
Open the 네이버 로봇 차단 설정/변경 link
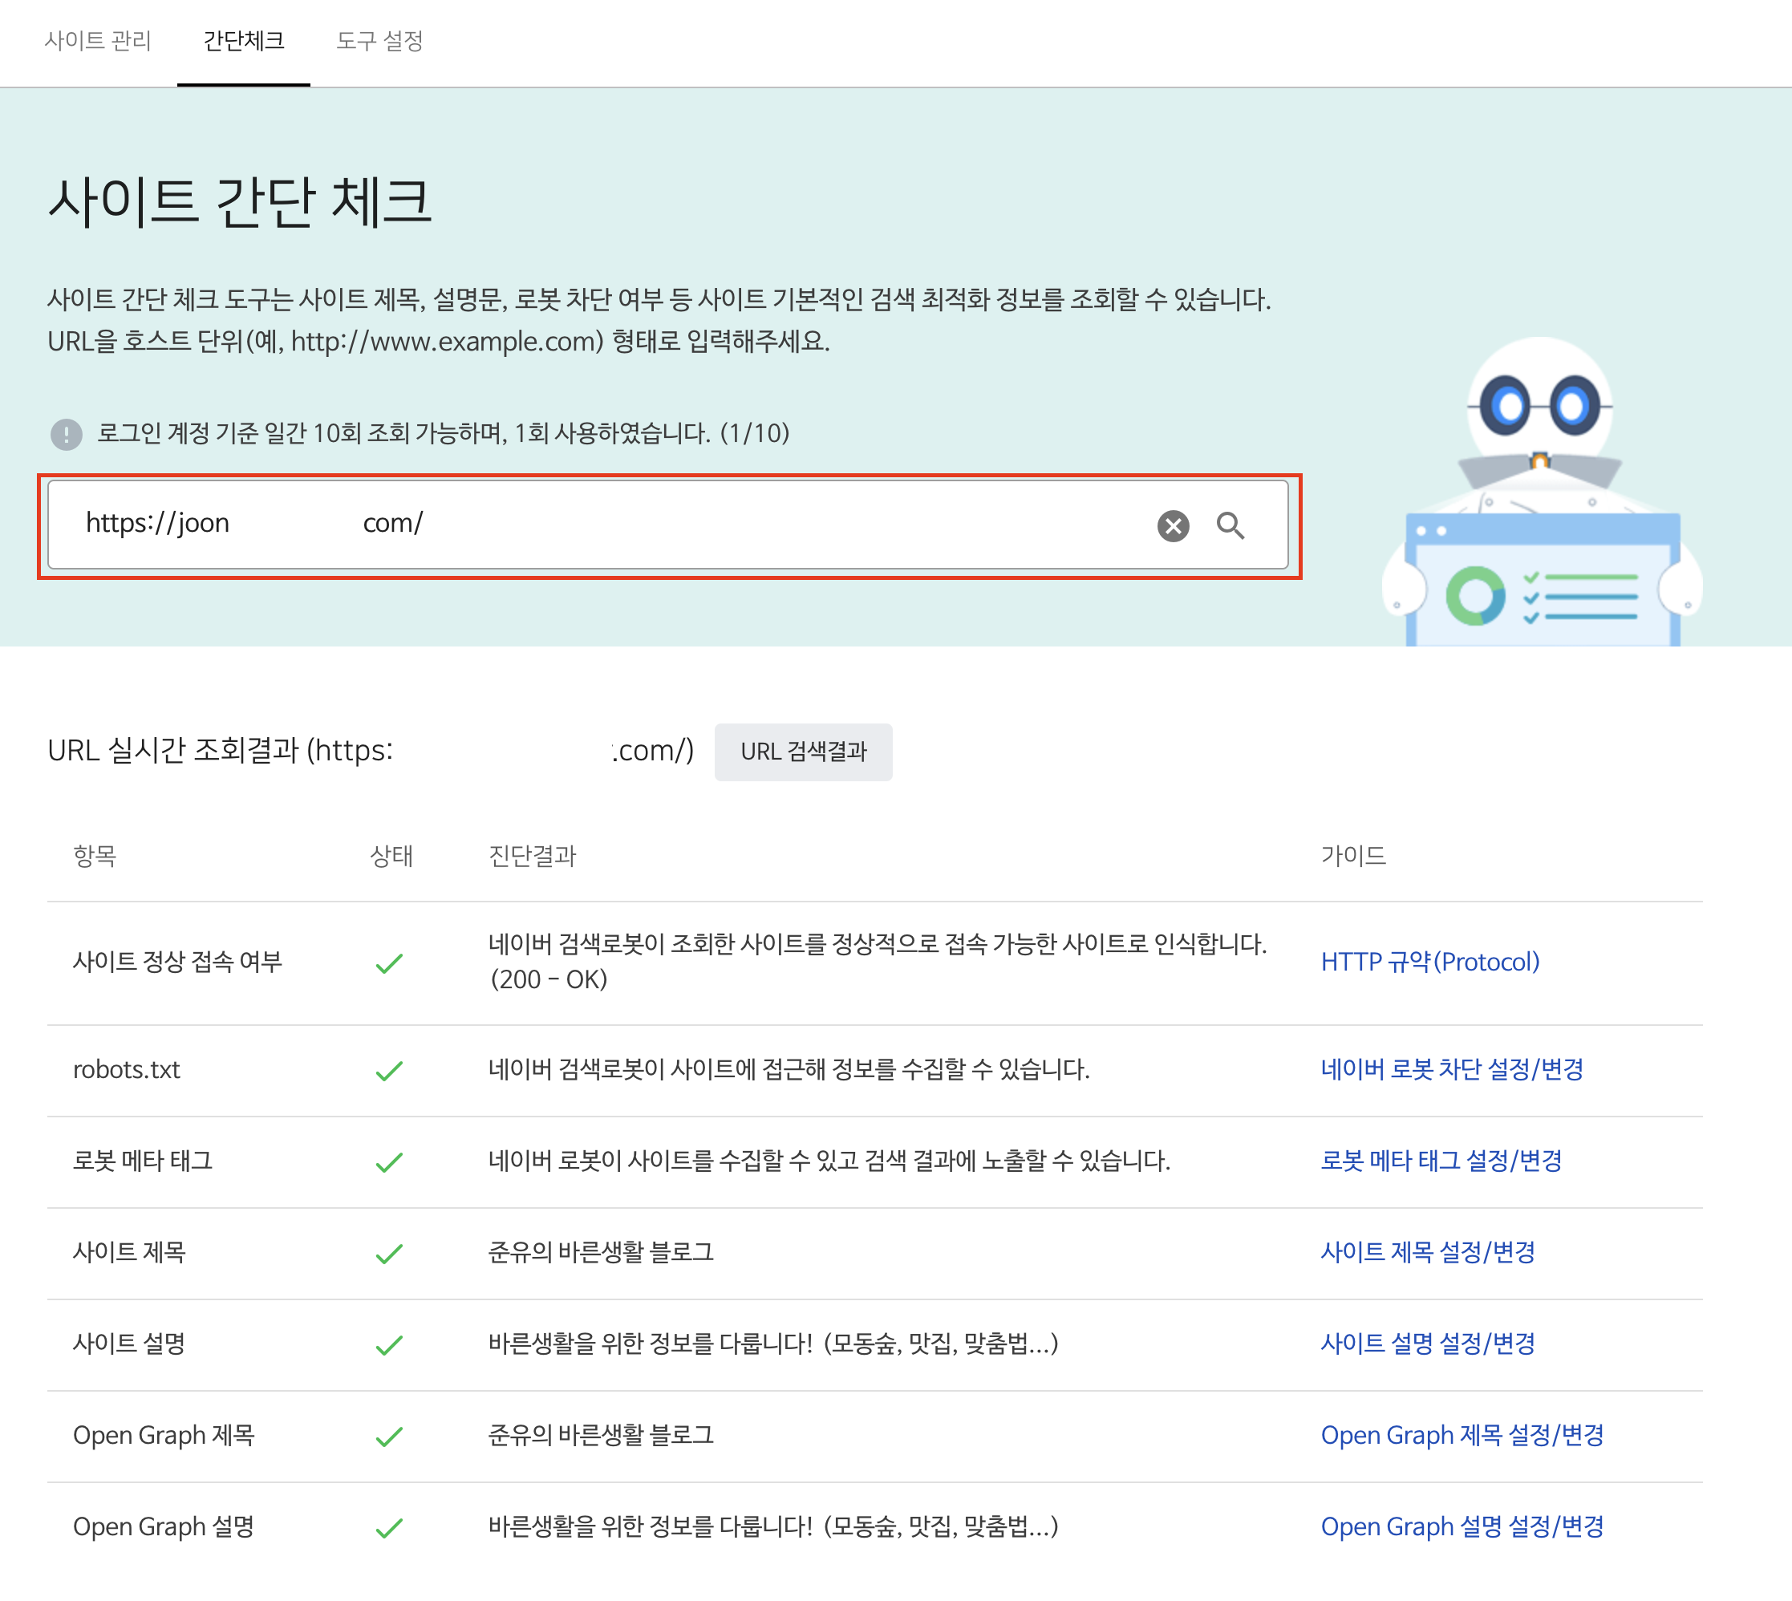(x=1452, y=1068)
